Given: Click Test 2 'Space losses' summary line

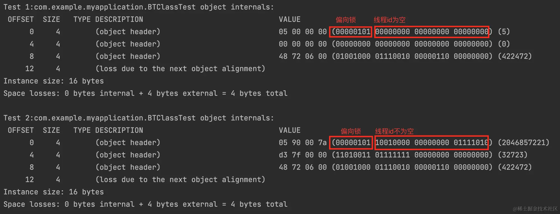Looking at the screenshot, I should tap(145, 204).
